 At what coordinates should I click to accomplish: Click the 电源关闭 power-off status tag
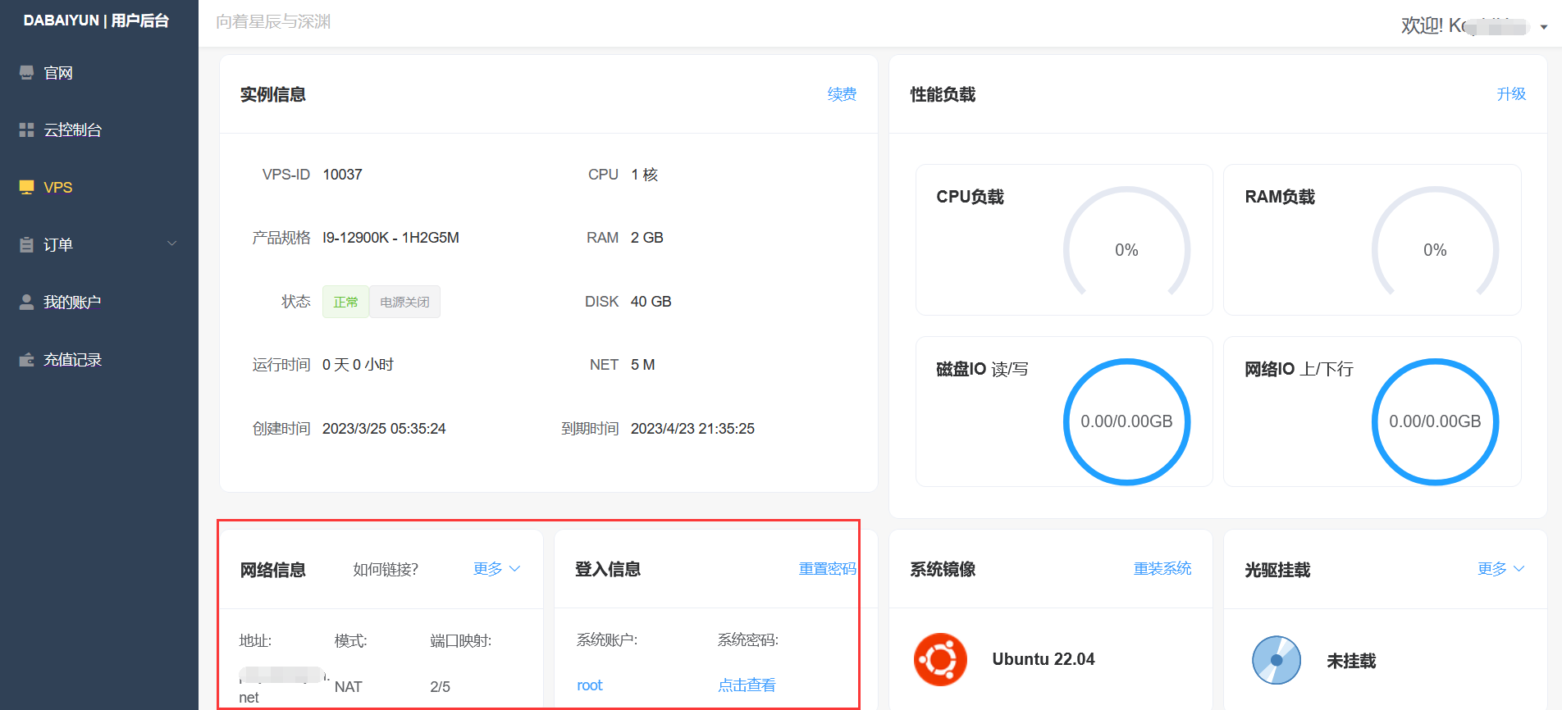404,302
